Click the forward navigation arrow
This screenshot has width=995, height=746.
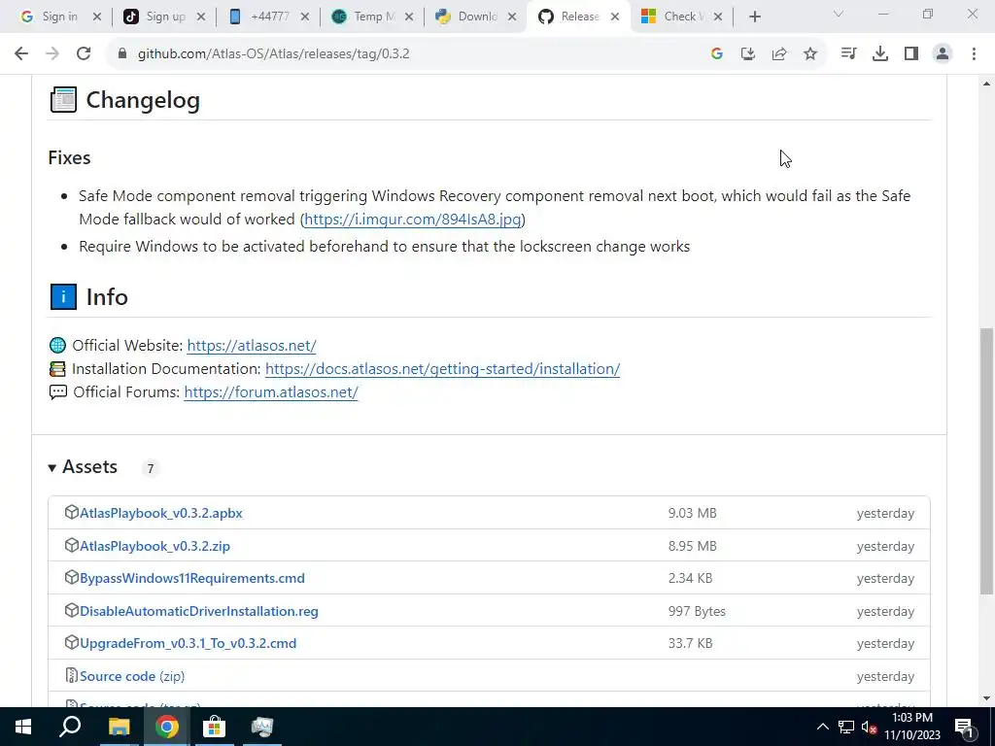(52, 54)
